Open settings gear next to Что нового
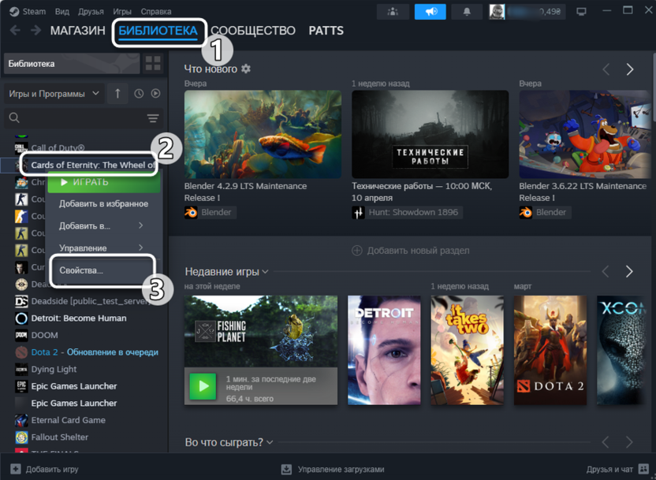The image size is (656, 480). [246, 69]
